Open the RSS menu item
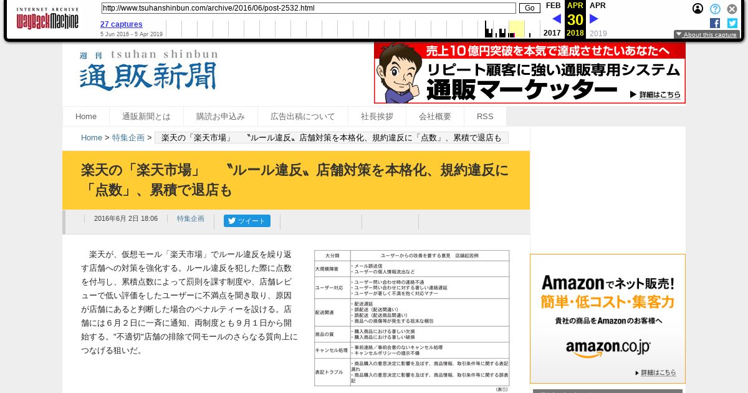748x393 pixels. [485, 117]
